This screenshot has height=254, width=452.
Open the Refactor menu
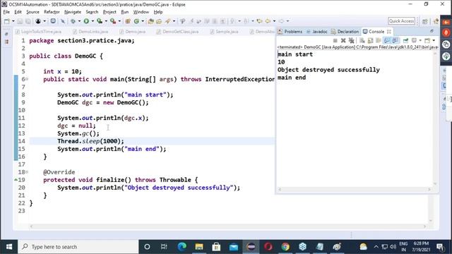click(52, 12)
